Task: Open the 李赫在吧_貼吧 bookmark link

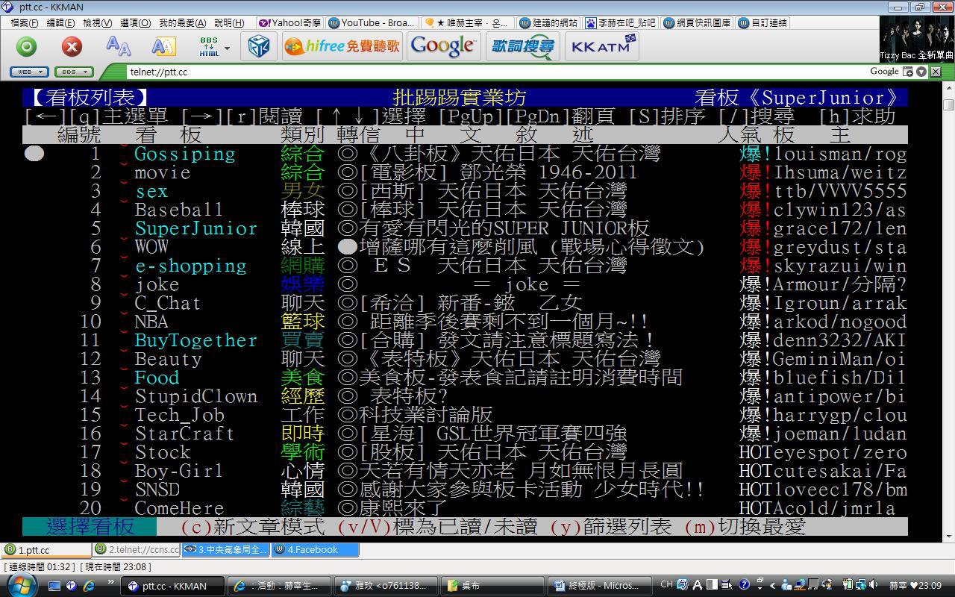Action: [x=621, y=23]
